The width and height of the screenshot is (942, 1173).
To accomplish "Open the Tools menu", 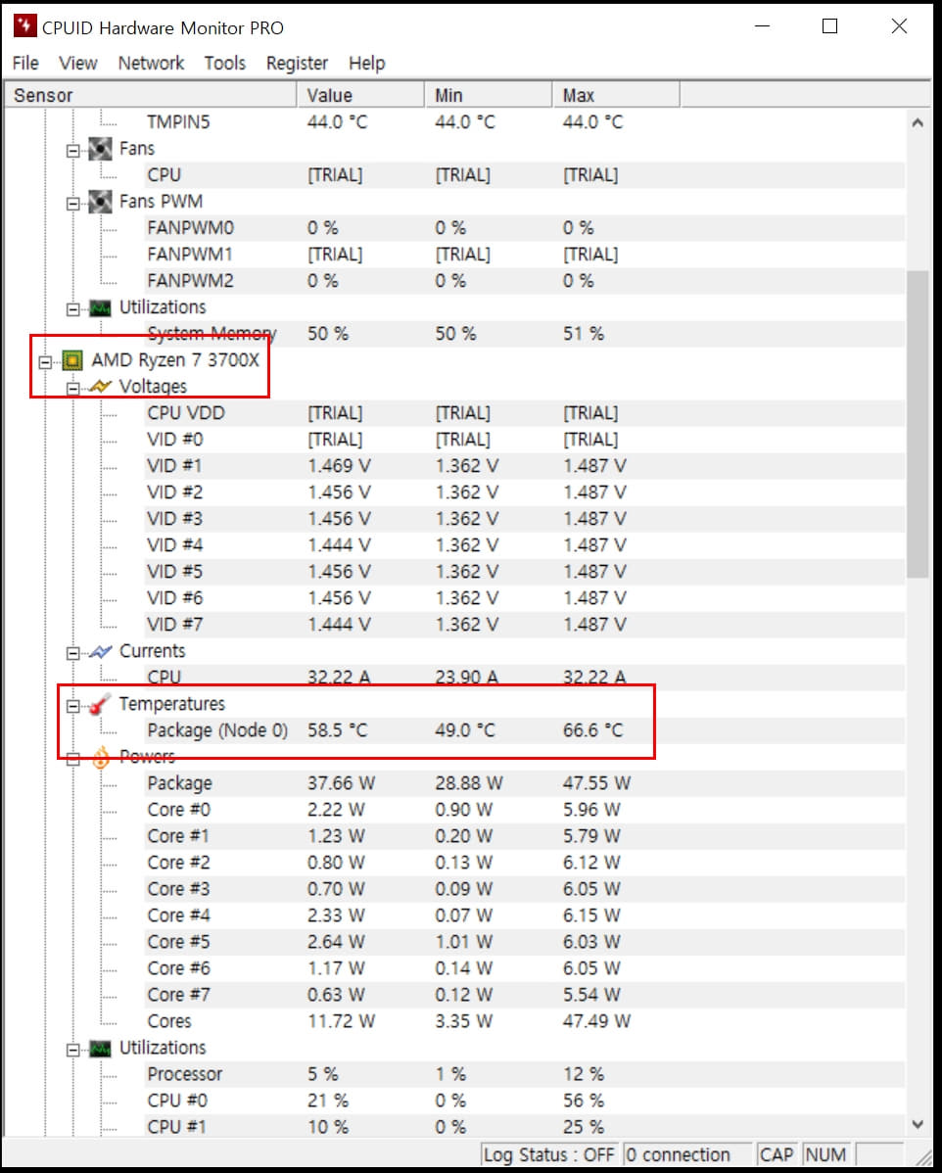I will [x=225, y=63].
